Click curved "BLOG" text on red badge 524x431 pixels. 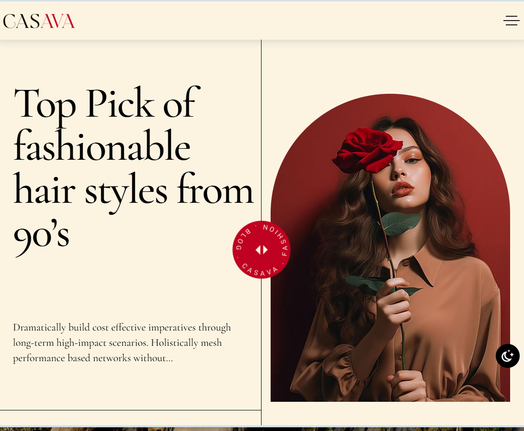242,239
